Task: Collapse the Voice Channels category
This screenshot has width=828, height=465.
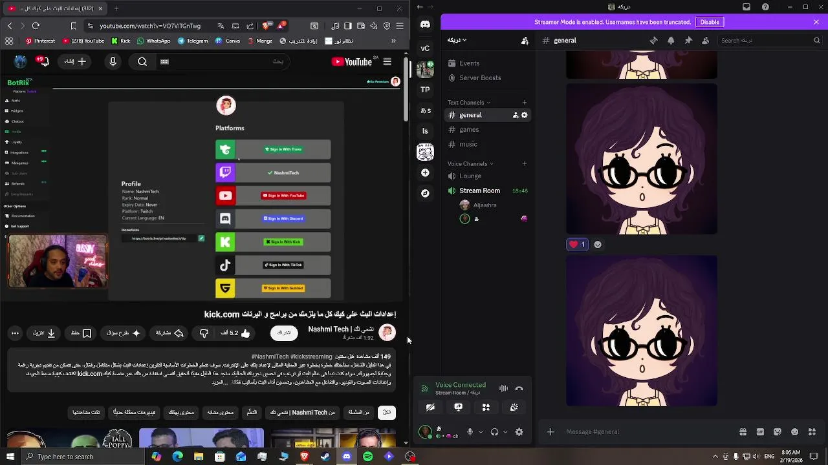Action: (x=470, y=163)
